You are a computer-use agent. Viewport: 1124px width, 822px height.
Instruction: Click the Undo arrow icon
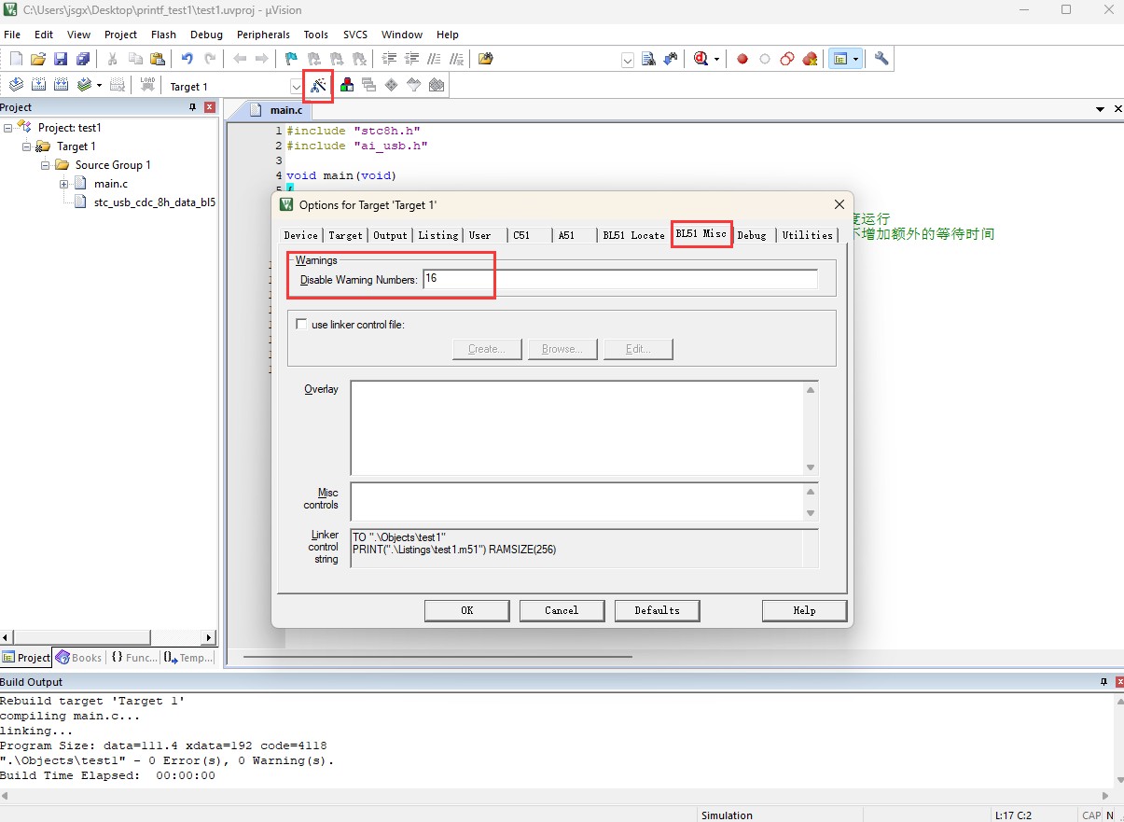pyautogui.click(x=187, y=59)
